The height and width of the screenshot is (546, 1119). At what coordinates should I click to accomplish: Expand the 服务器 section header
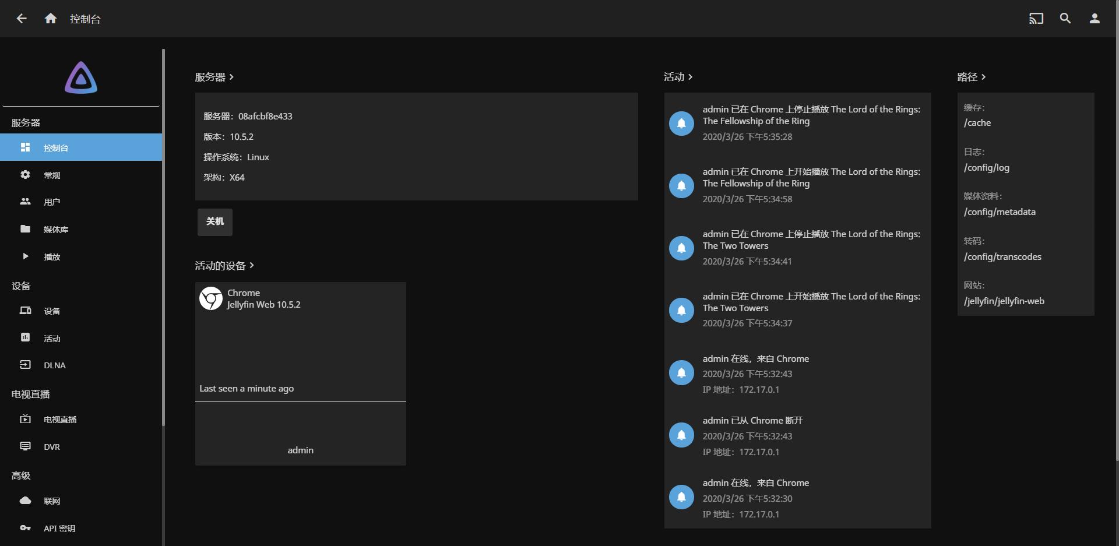tap(214, 77)
